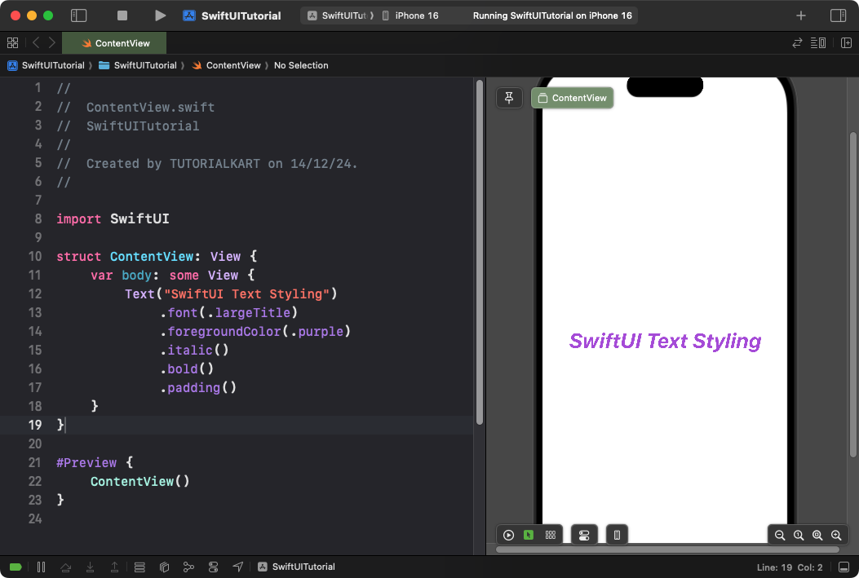Image resolution: width=859 pixels, height=578 pixels.
Task: Zoom the preview to actual size
Action: click(x=799, y=535)
